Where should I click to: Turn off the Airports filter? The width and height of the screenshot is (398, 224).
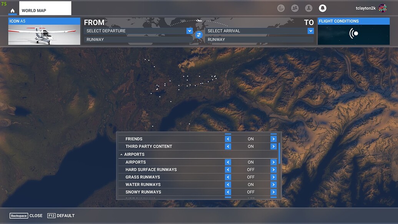coord(228,162)
